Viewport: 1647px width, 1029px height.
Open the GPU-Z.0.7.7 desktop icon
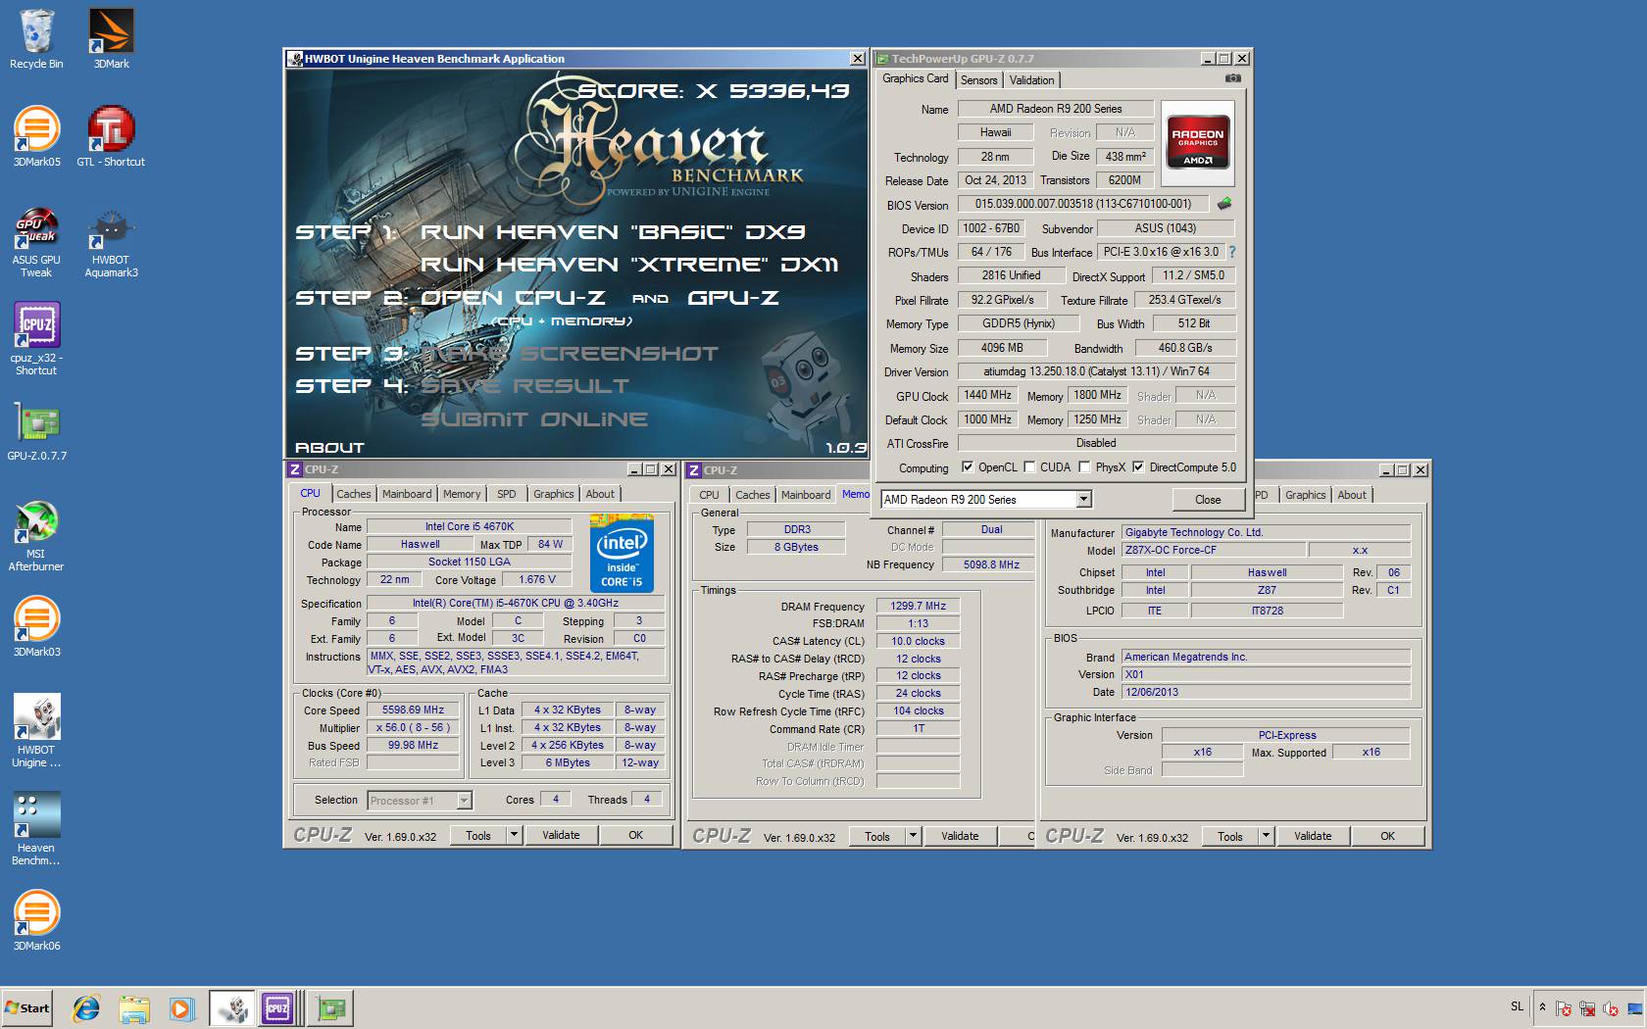pos(36,431)
